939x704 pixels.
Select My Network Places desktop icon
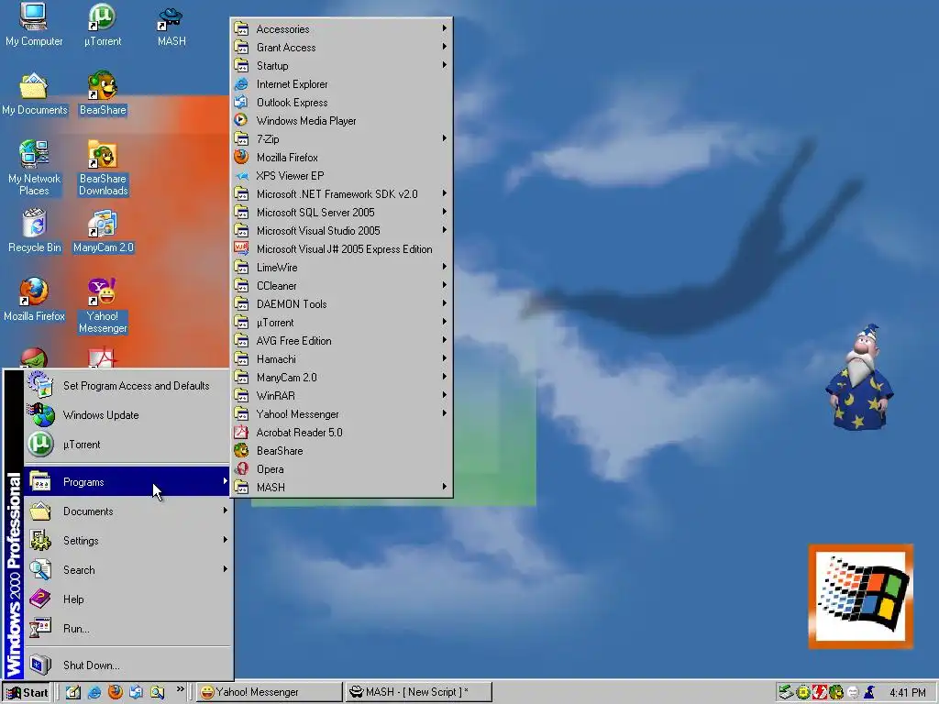[34, 169]
